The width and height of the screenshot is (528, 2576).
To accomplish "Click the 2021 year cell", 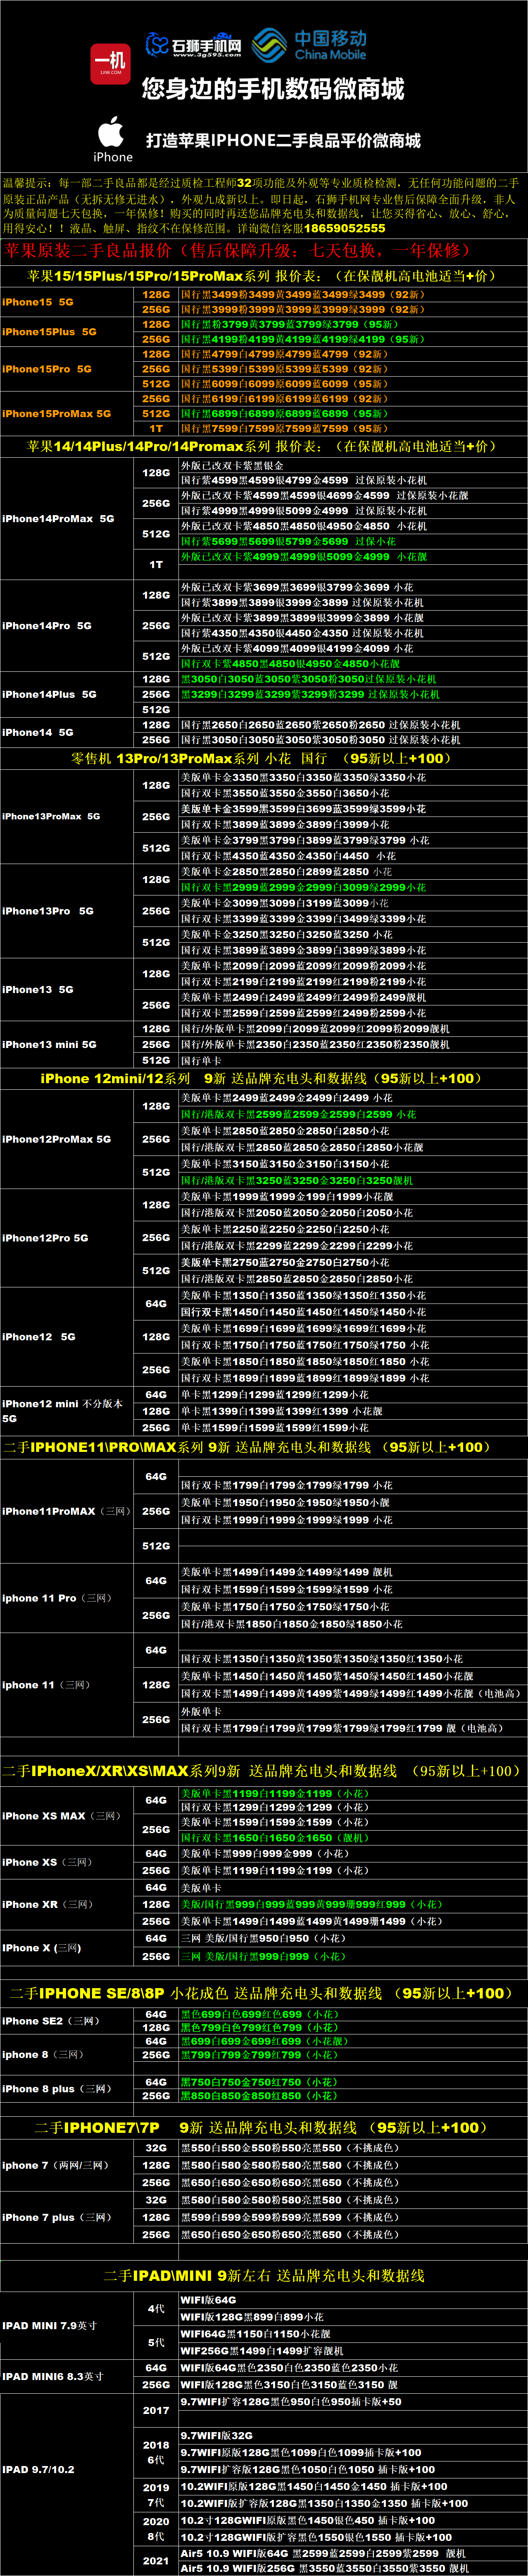I will pyautogui.click(x=156, y=2561).
